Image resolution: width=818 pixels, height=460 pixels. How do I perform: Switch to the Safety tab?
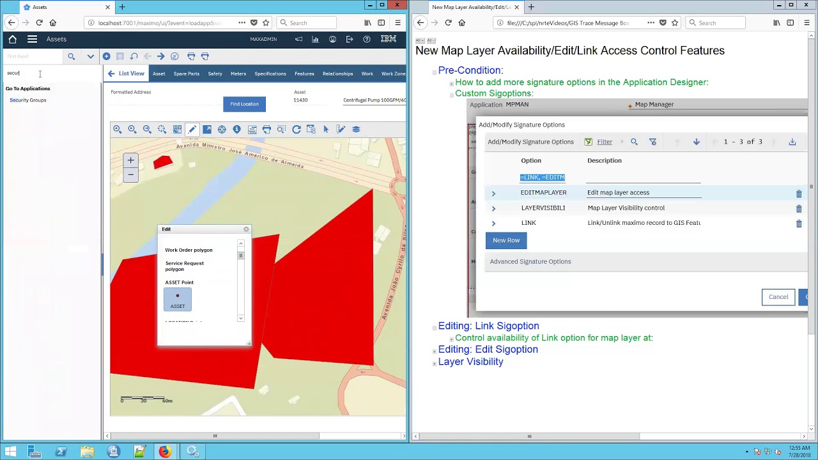[x=215, y=73]
